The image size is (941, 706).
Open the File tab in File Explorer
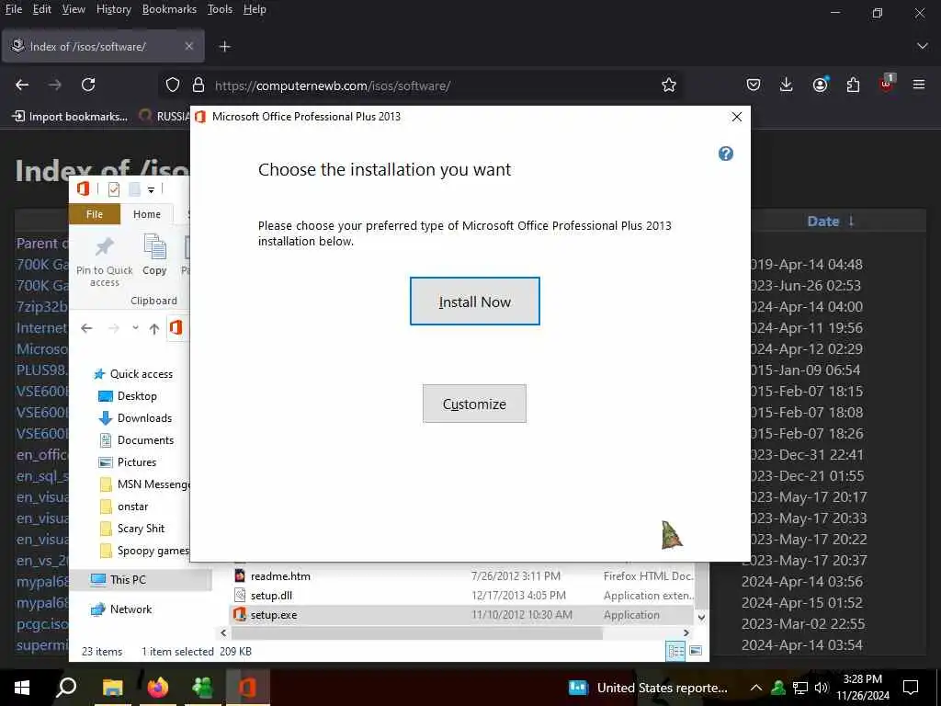pos(95,214)
